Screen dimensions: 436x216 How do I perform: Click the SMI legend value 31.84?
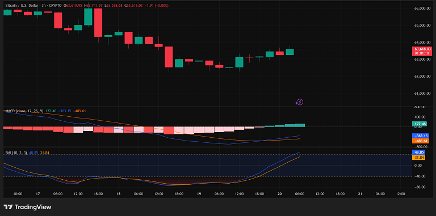coord(45,153)
